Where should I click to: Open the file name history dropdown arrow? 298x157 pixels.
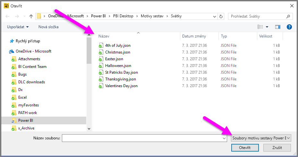coord(224,138)
